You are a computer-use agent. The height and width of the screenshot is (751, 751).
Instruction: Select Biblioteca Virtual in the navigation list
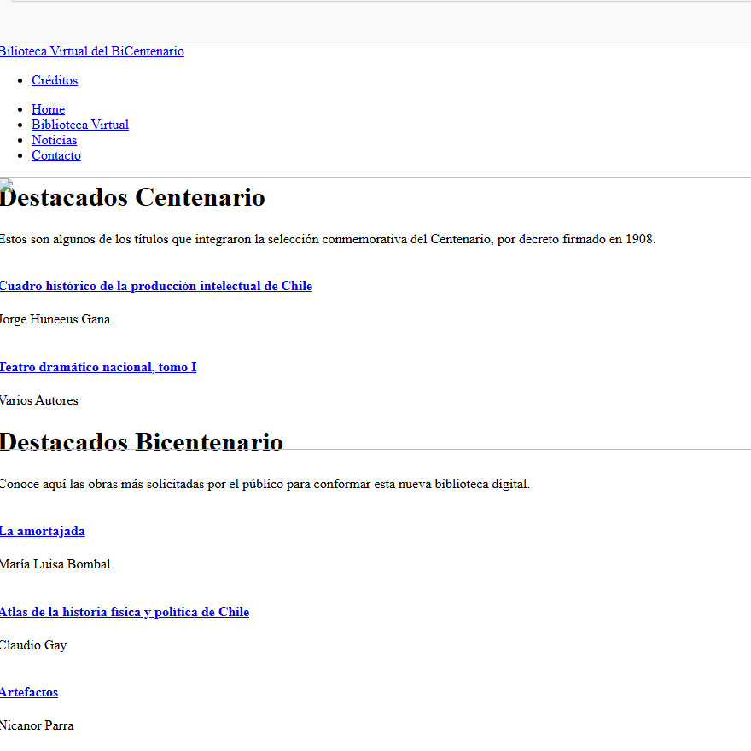click(80, 125)
